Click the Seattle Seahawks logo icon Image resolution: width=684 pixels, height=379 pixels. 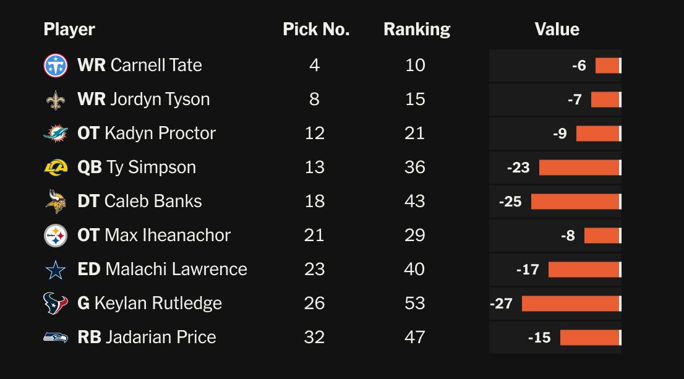pyautogui.click(x=56, y=338)
